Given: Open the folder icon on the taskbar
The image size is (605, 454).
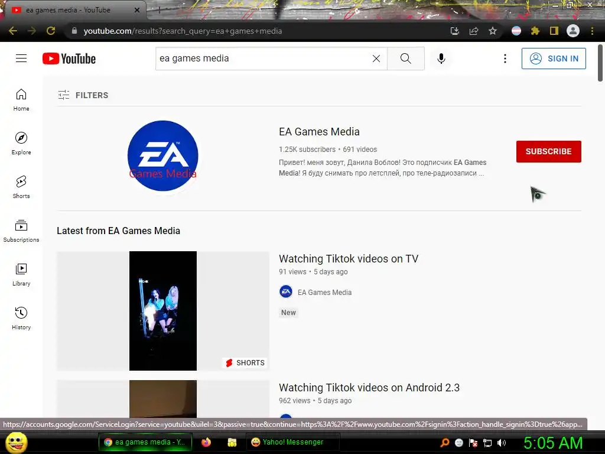Looking at the screenshot, I should pyautogui.click(x=232, y=442).
